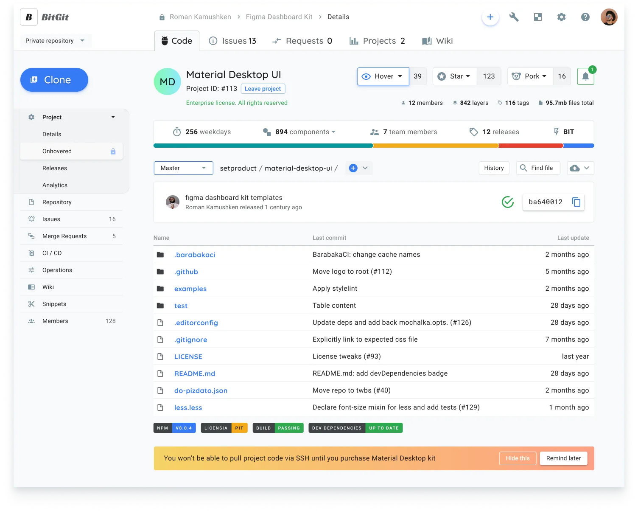This screenshot has width=638, height=511.
Task: Click the red segment of the progress bar
Action: point(530,145)
